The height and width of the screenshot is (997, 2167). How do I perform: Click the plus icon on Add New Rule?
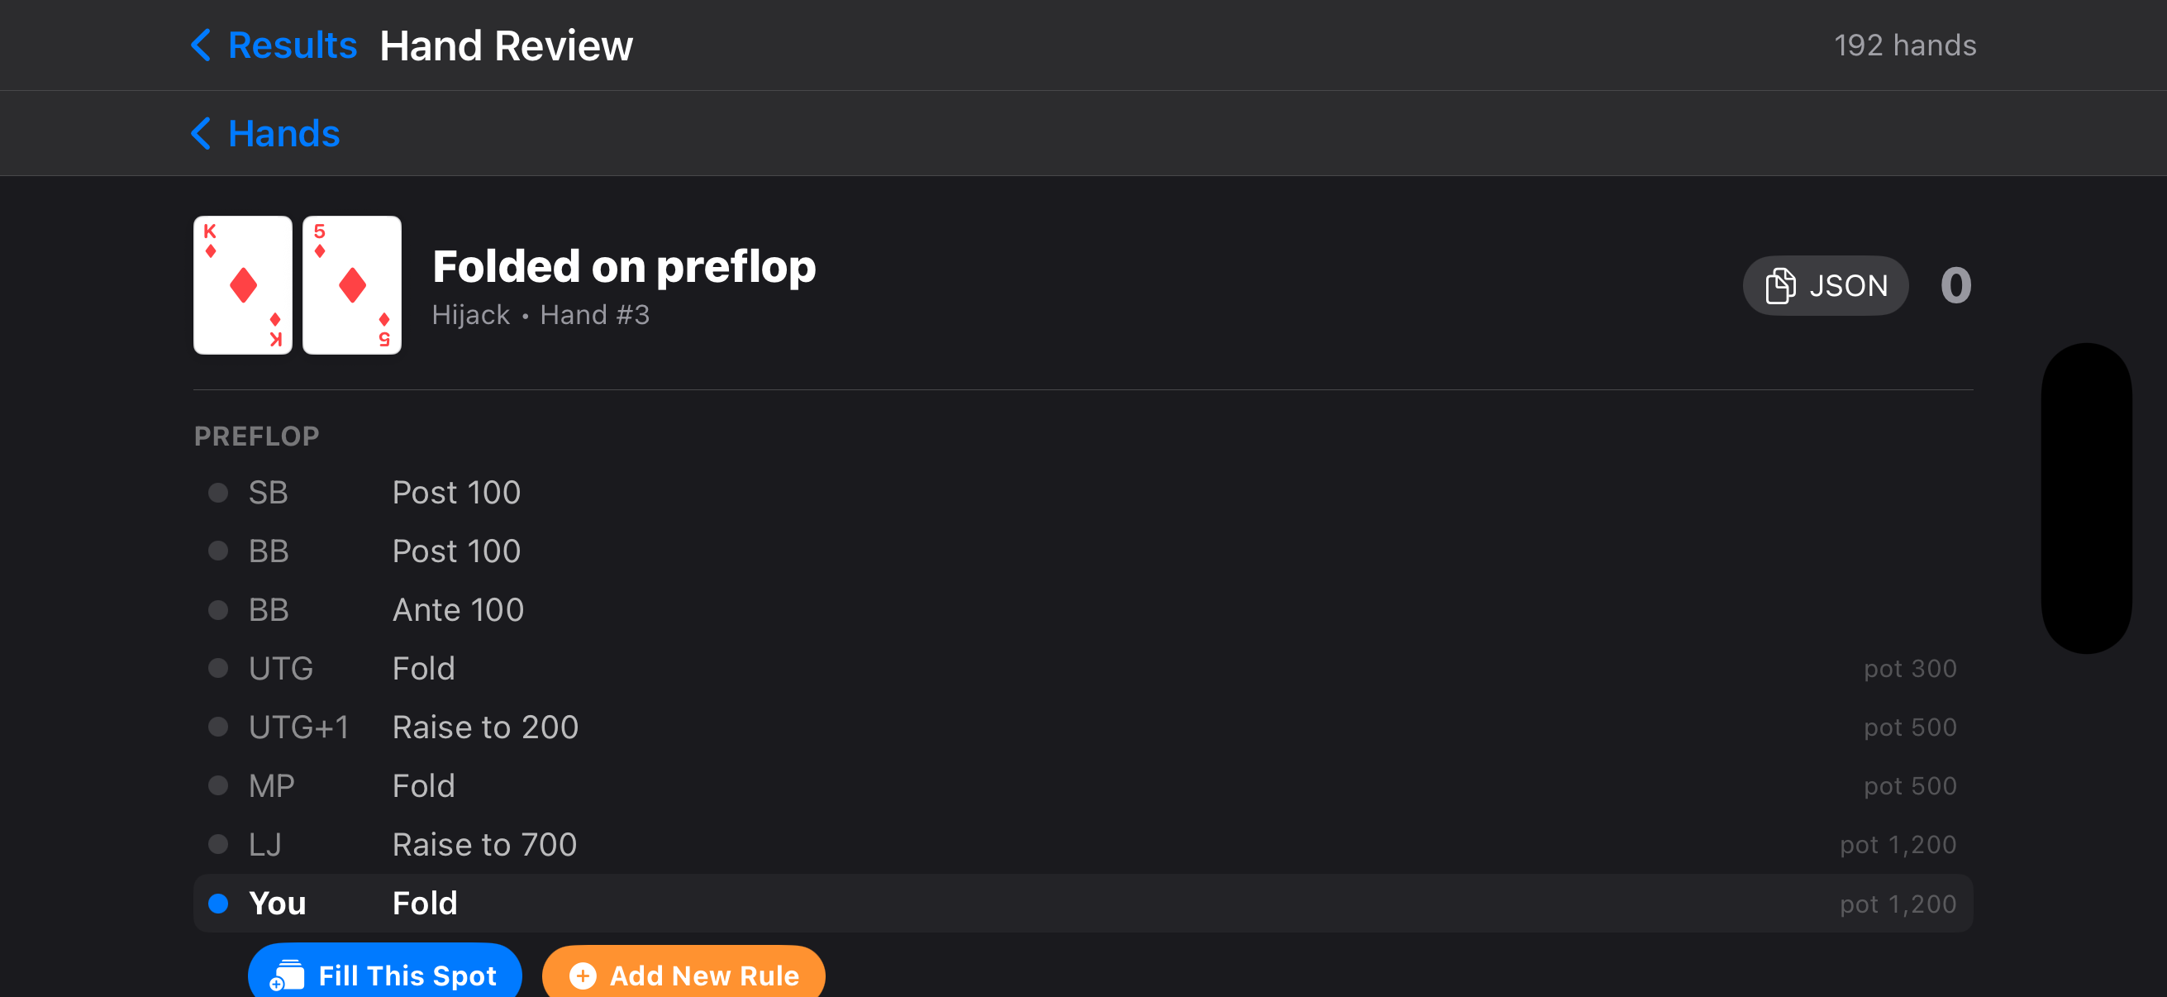click(x=582, y=976)
